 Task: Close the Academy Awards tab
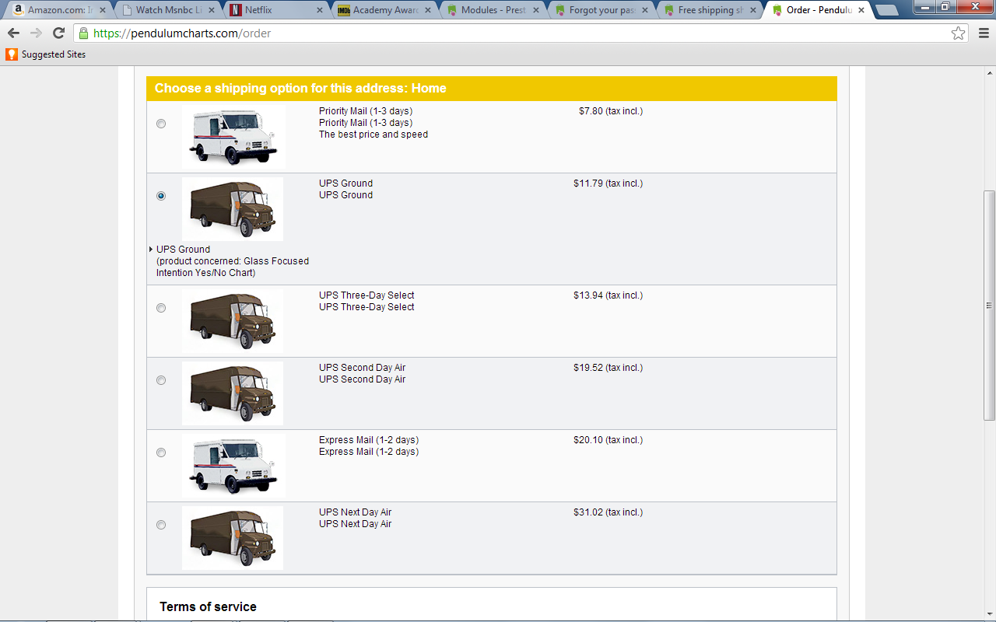[427, 11]
